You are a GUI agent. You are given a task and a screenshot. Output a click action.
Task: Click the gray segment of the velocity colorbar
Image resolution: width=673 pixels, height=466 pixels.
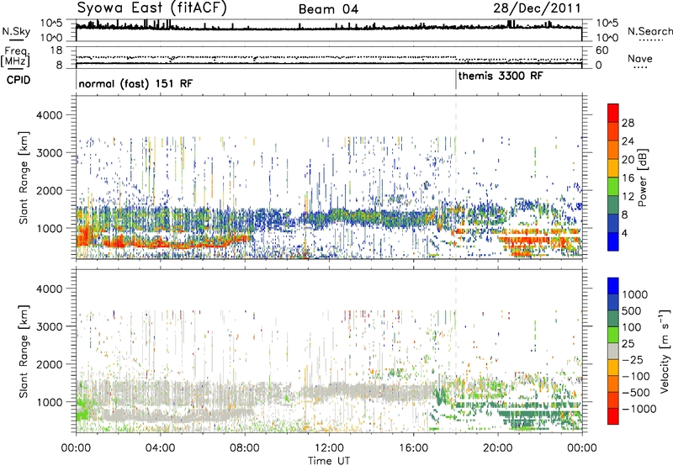click(613, 351)
